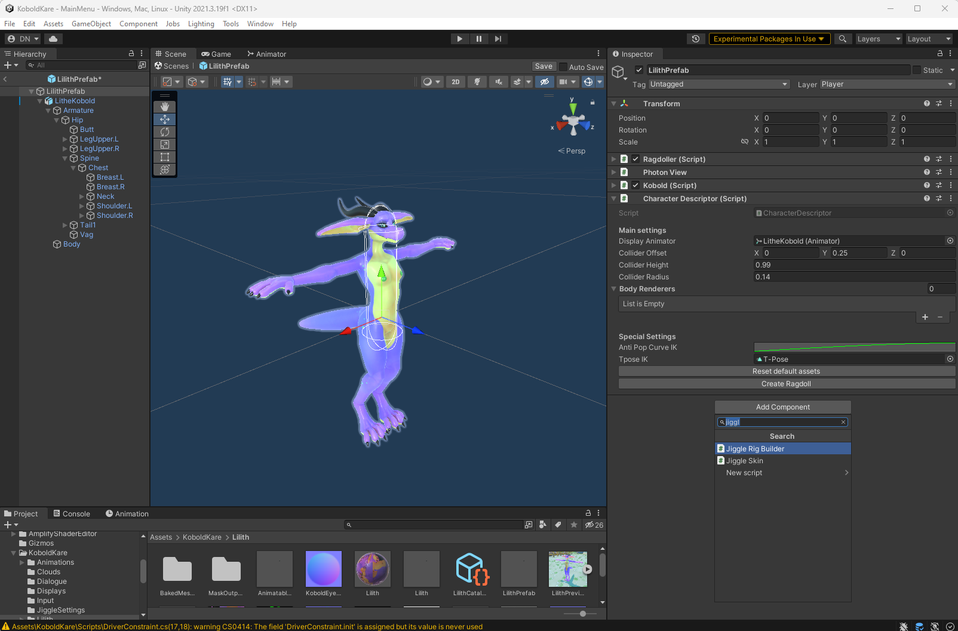Toggle scene lighting icon

pos(477,82)
